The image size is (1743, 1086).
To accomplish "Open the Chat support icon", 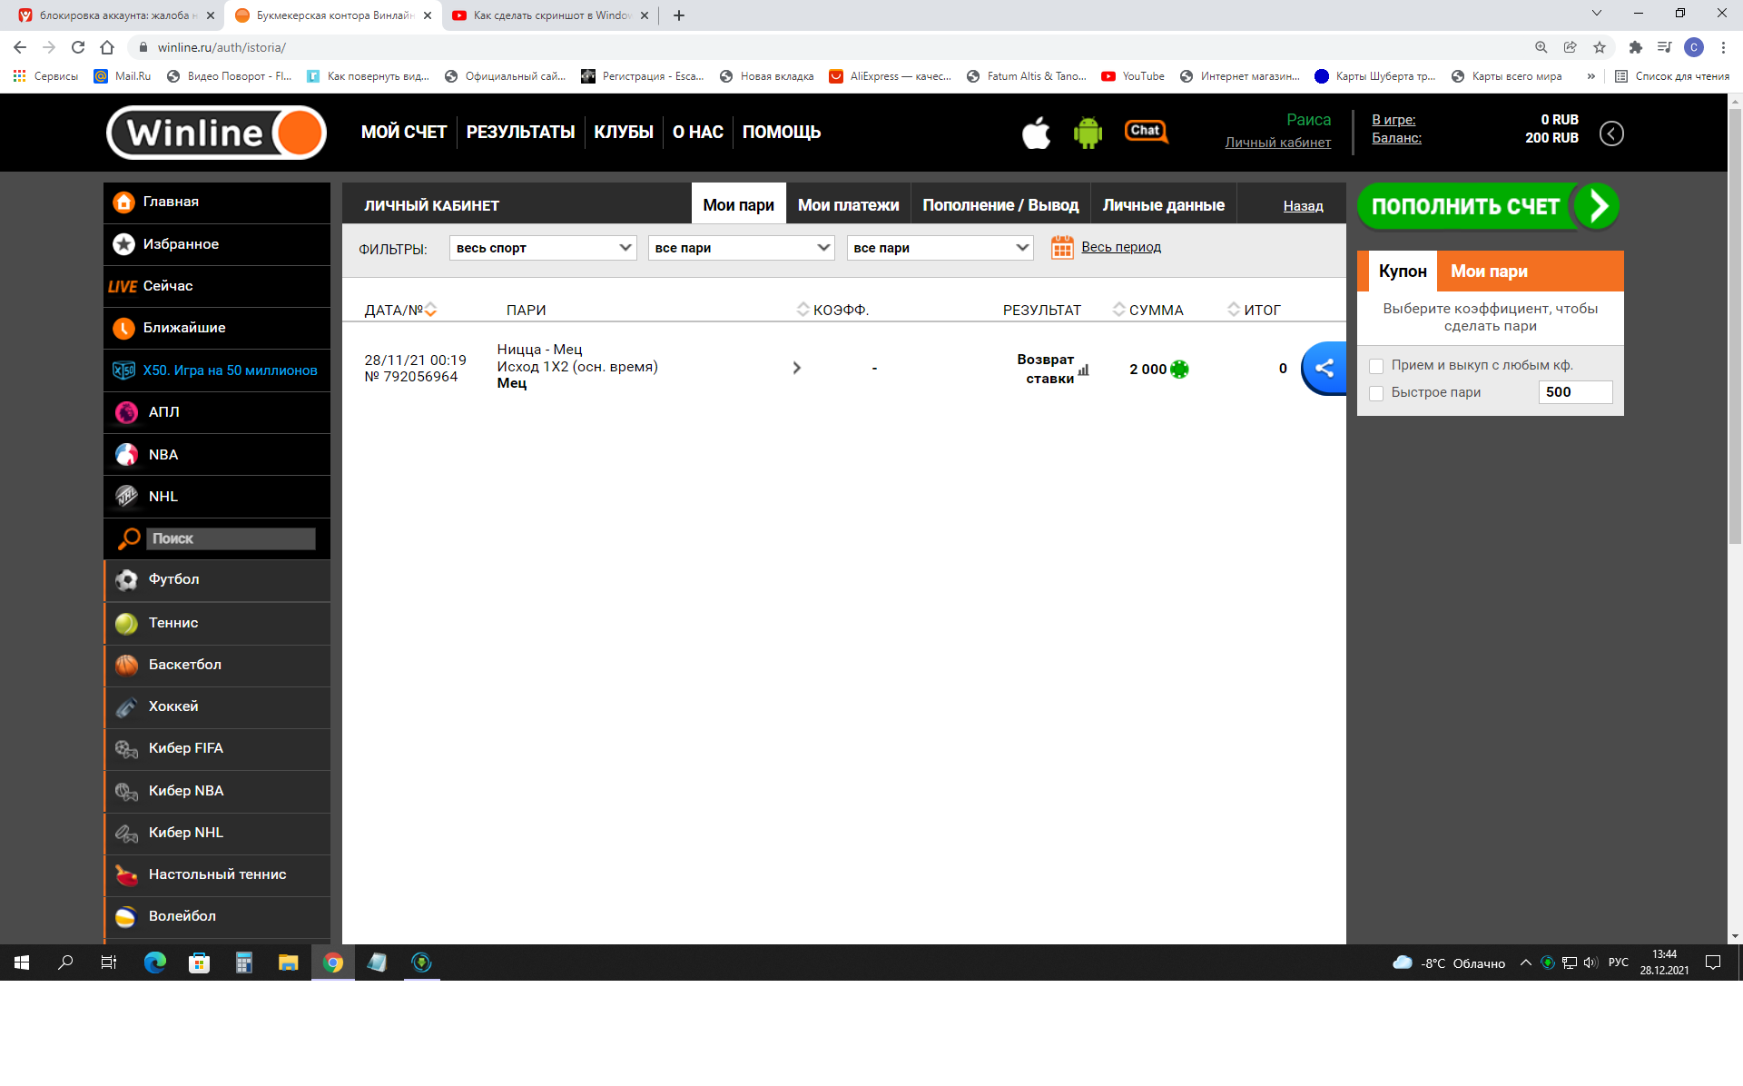I will coord(1146,132).
